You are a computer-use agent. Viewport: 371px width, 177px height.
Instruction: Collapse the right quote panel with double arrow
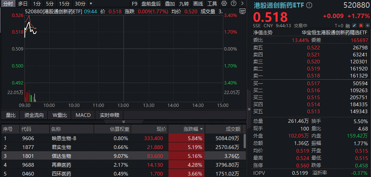tap(249, 109)
